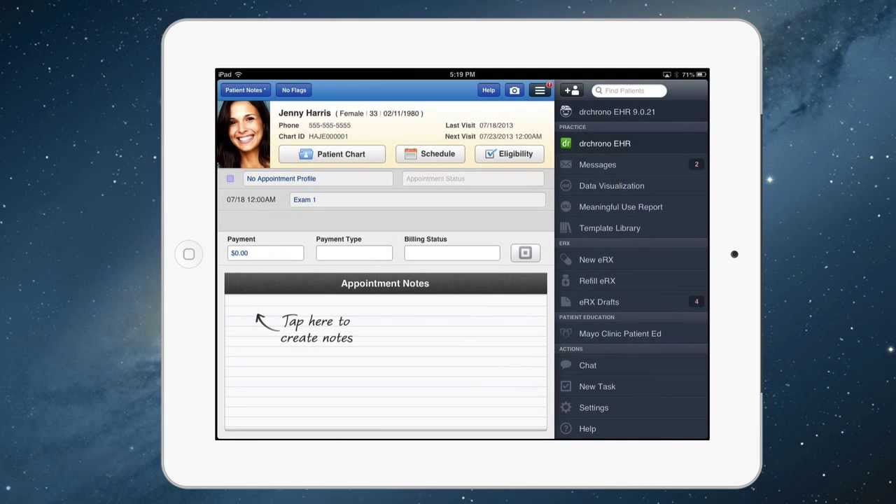Image resolution: width=896 pixels, height=504 pixels.
Task: Tap the Appointment Notes writing area
Action: coord(386,361)
